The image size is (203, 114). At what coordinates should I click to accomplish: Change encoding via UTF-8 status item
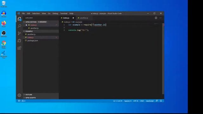(136, 101)
